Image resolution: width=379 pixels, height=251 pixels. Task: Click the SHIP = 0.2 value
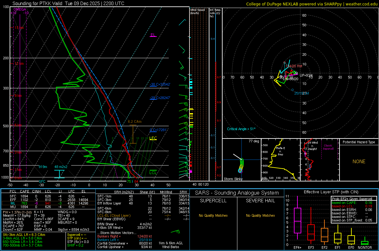(75, 245)
